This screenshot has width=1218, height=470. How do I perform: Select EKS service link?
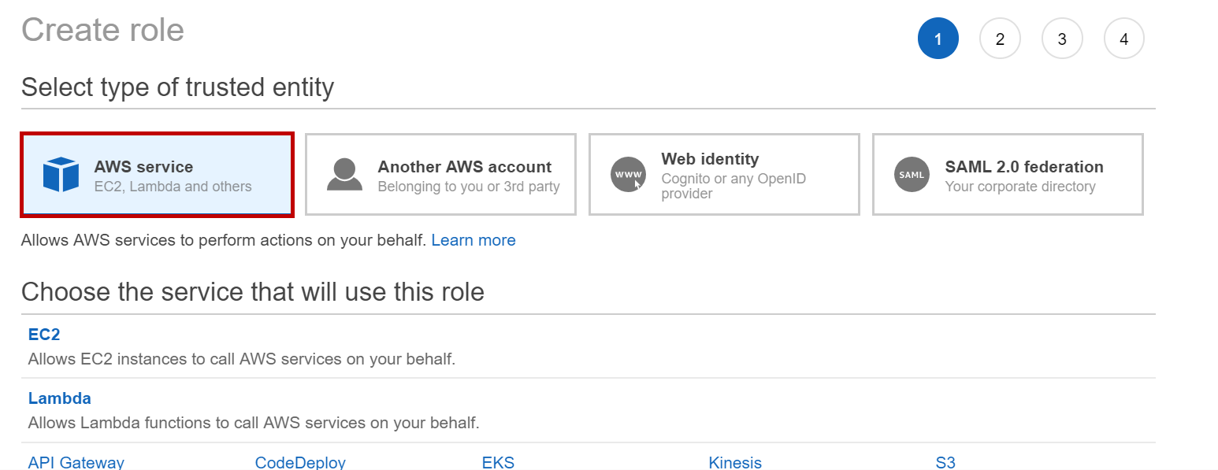tap(498, 462)
